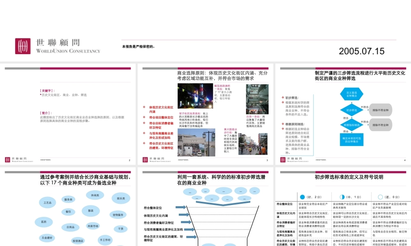Click the second 排除不符业种 gray box

click(x=380, y=125)
